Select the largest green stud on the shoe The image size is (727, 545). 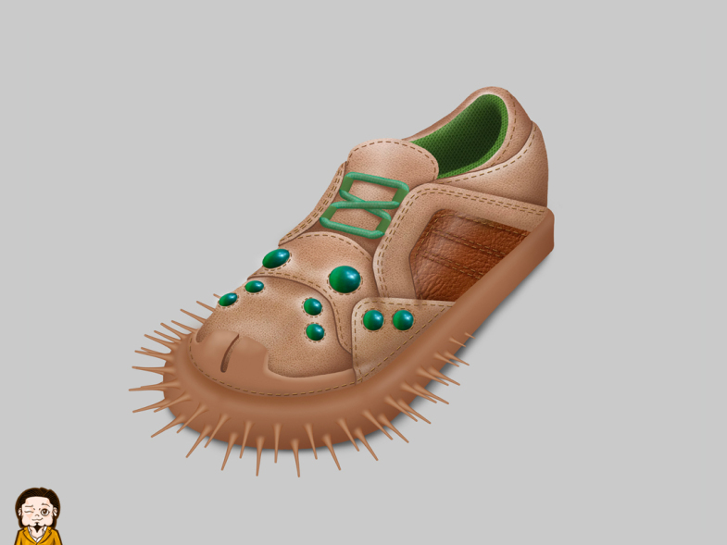345,278
